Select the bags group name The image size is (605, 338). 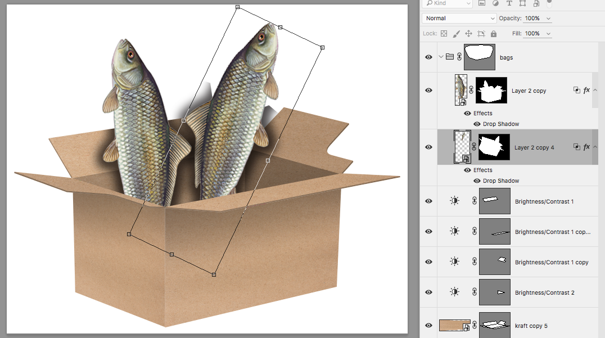click(506, 57)
